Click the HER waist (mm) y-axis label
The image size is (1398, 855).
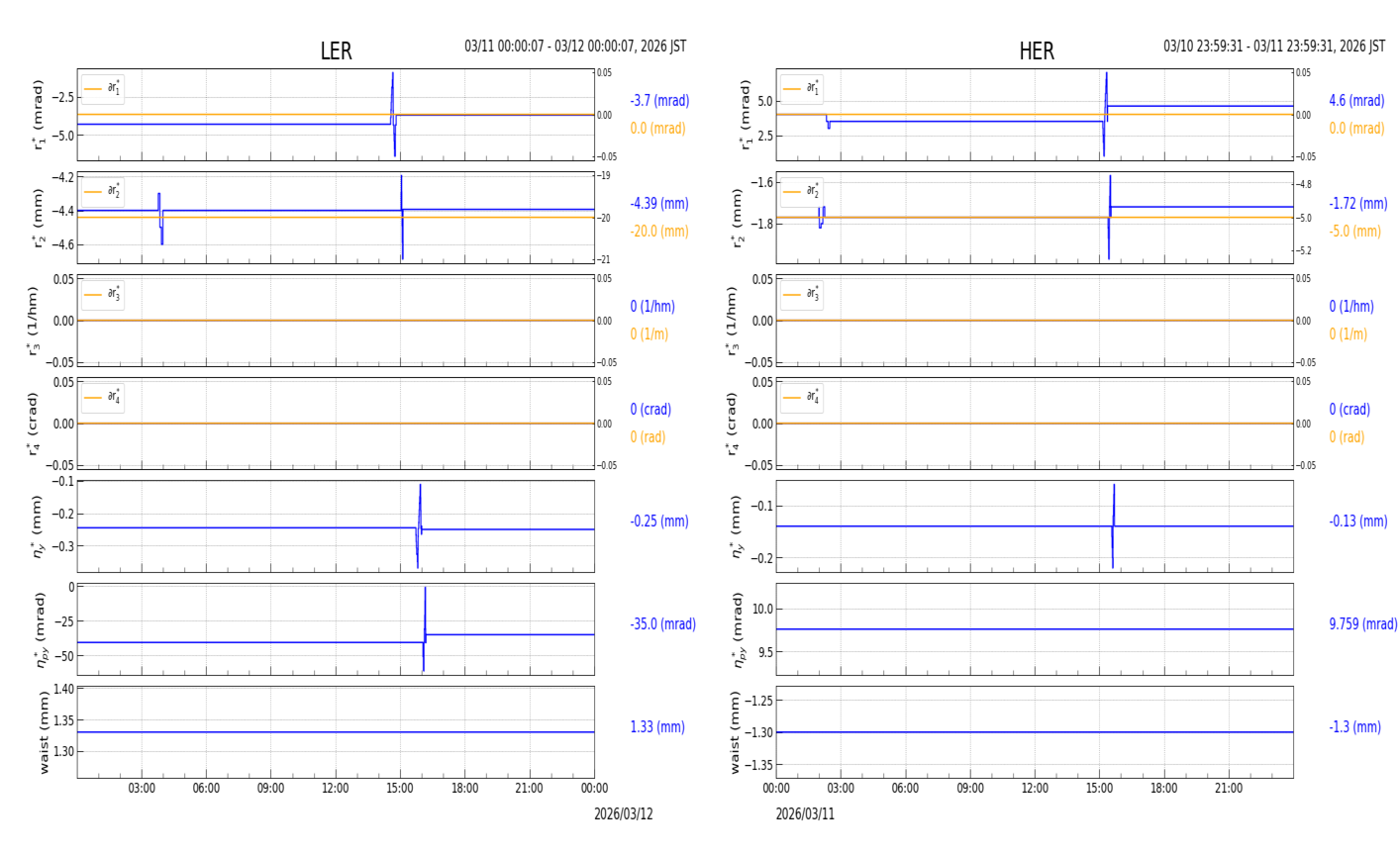click(736, 732)
